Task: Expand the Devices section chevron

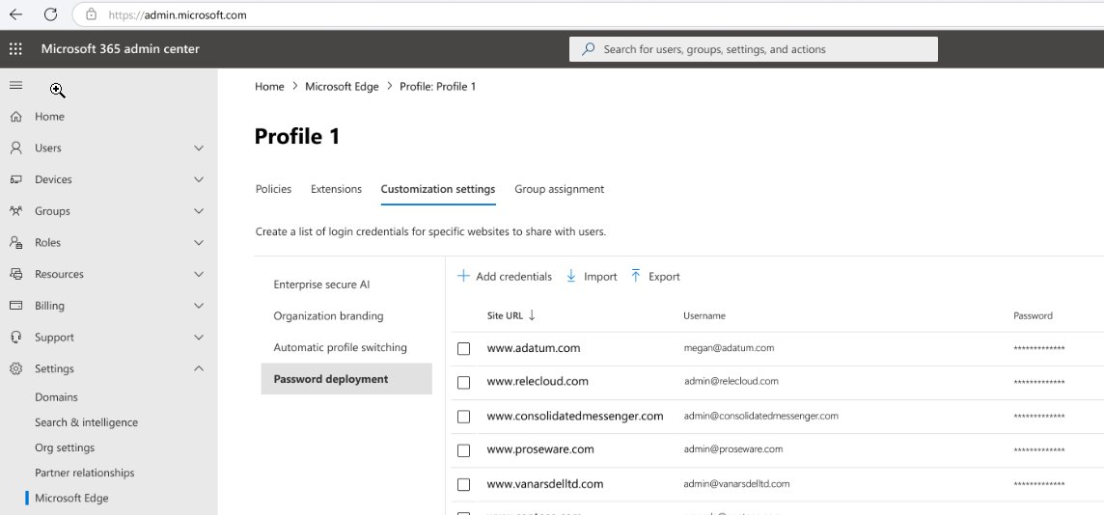Action: click(199, 179)
